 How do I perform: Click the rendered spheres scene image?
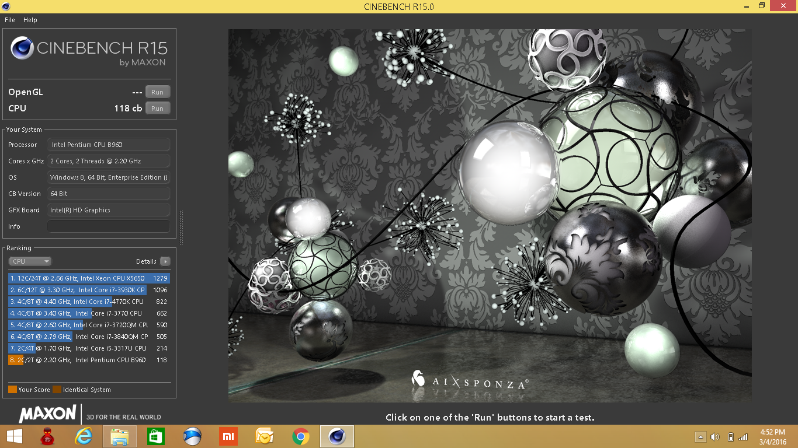(490, 215)
